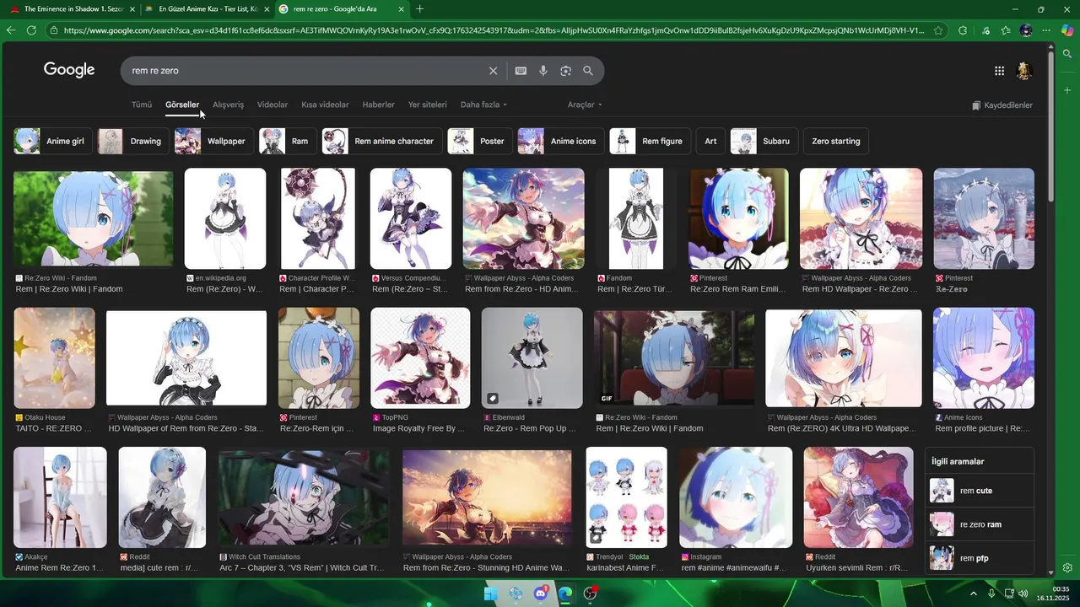Open the Videolar tab

[x=273, y=105]
